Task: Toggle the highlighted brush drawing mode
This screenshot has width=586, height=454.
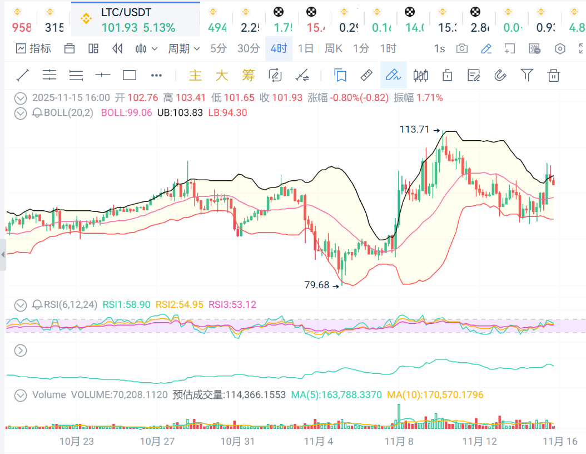Action: tap(393, 75)
